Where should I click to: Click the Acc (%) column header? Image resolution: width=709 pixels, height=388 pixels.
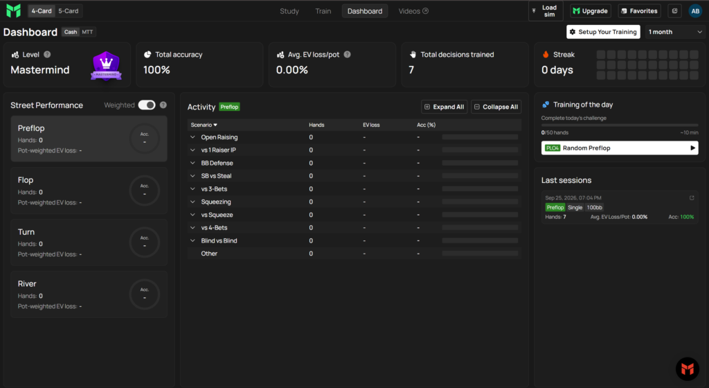coord(426,125)
